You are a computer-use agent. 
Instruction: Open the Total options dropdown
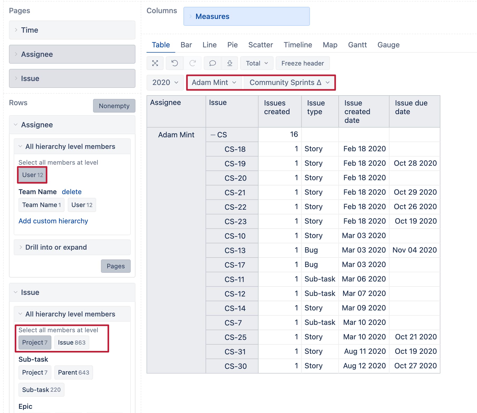256,63
